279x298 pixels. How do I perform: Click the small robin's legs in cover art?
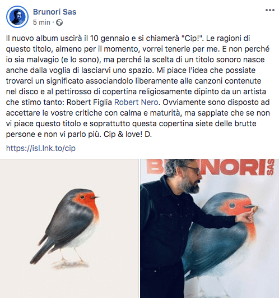[x=72, y=257]
